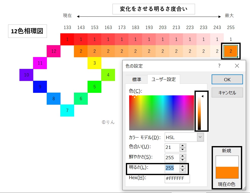The height and width of the screenshot is (193, 250).
Task: Click the OK button
Action: (x=227, y=79)
